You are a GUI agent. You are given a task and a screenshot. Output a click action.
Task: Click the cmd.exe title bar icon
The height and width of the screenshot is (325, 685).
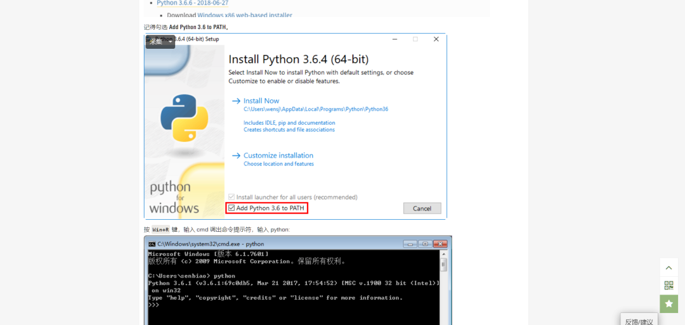pos(152,244)
